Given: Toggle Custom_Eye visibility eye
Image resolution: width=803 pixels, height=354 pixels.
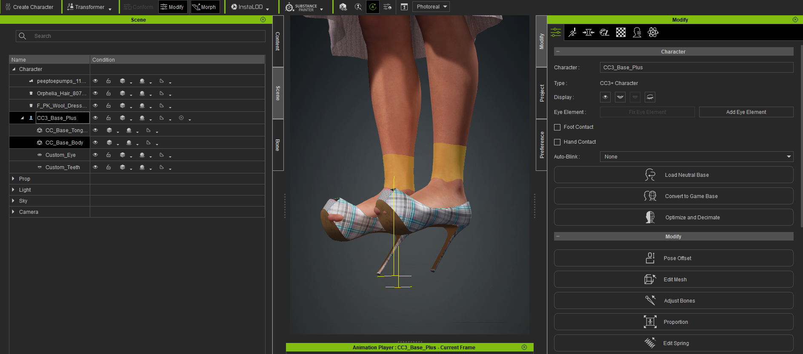Looking at the screenshot, I should pyautogui.click(x=95, y=155).
